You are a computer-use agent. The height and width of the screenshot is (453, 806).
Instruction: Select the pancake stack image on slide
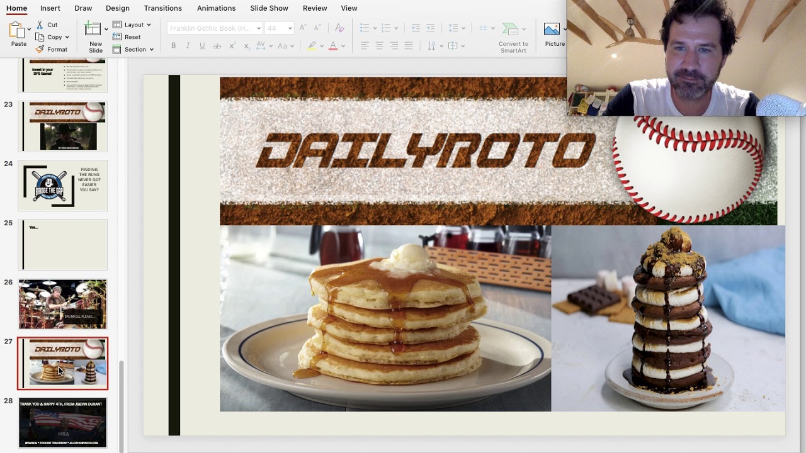click(x=385, y=318)
